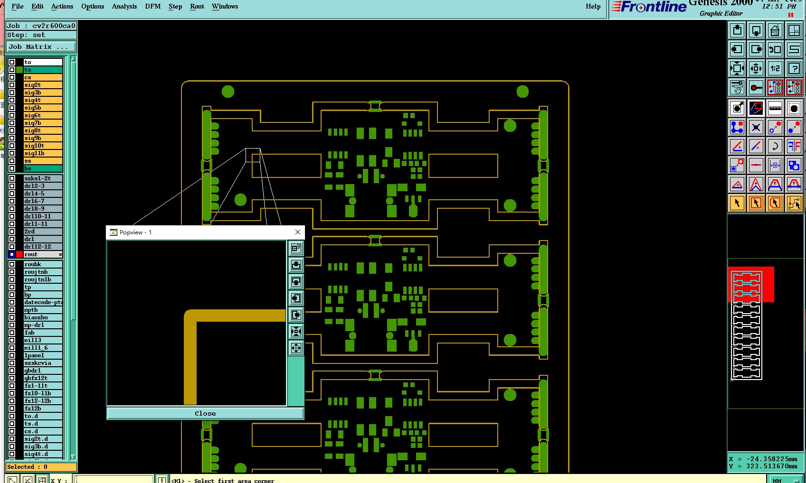Click the Job Matrix button
The width and height of the screenshot is (806, 483).
click(x=41, y=46)
